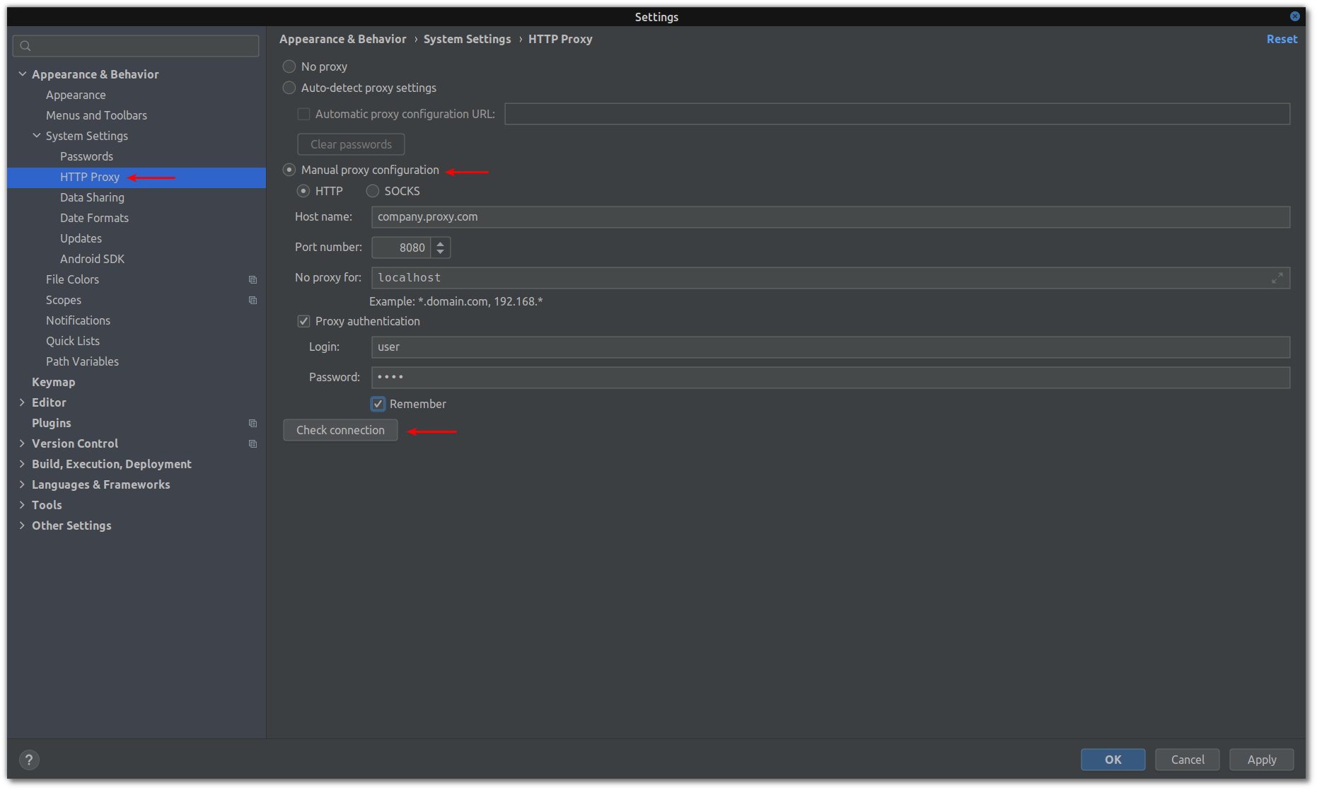
Task: Open help with the question mark button
Action: tap(29, 760)
